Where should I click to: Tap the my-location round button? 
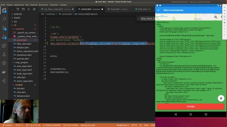(x=221, y=98)
